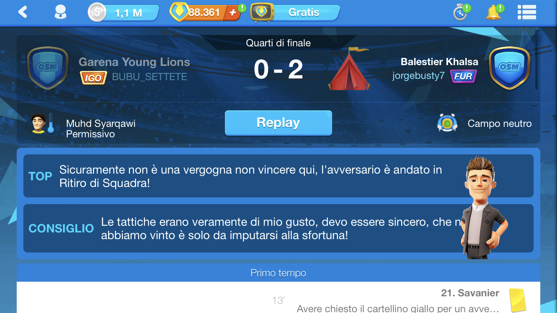Click the Garena Young Lions club crest

[x=48, y=68]
